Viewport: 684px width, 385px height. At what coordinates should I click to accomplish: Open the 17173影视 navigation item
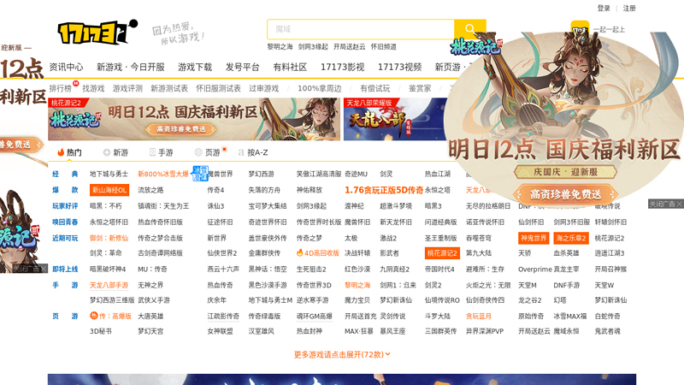point(343,67)
